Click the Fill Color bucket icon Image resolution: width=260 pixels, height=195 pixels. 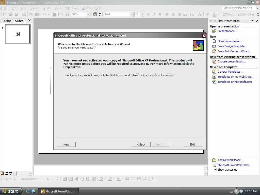point(101,179)
